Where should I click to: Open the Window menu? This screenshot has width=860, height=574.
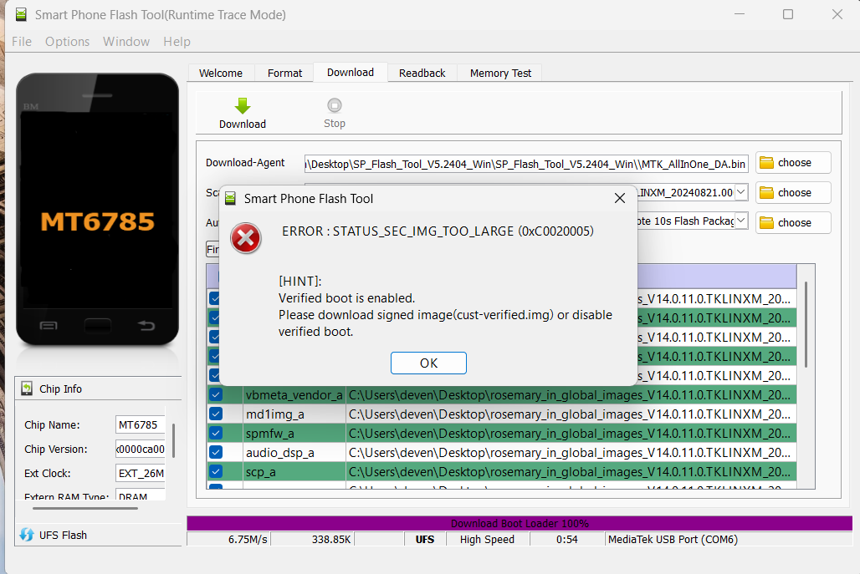(x=126, y=42)
